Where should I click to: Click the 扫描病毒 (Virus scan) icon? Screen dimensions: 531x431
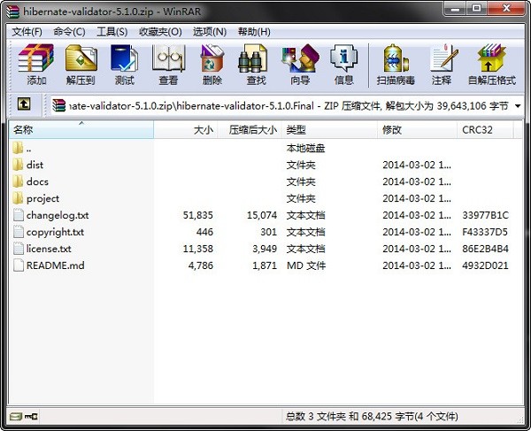396,58
